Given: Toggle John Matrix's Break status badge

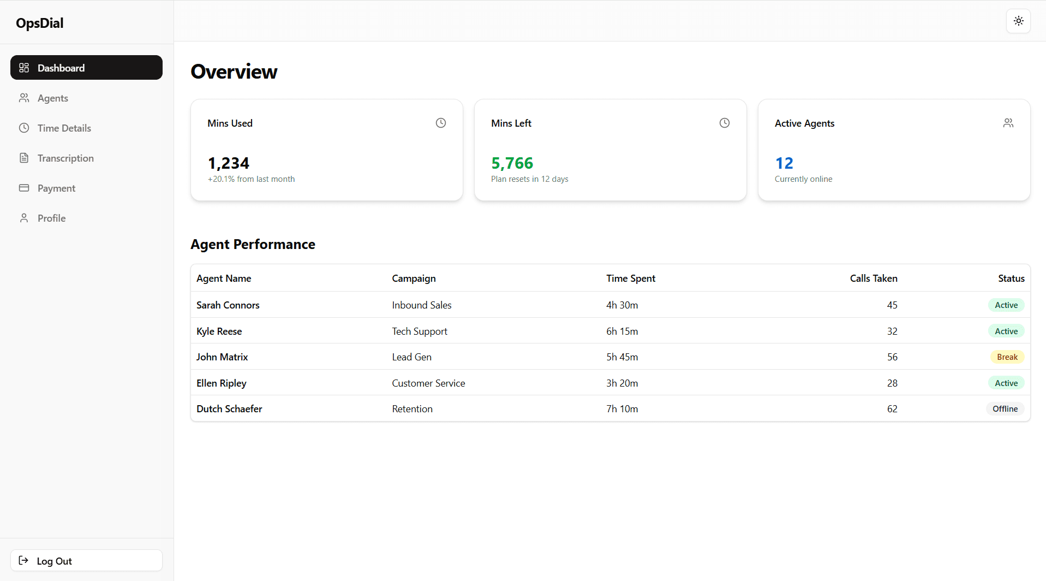Looking at the screenshot, I should tap(1007, 357).
